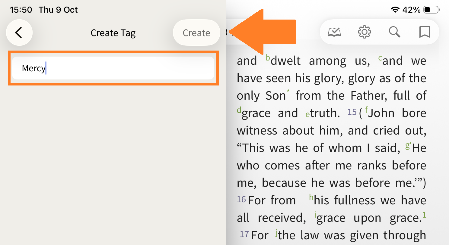Select verse number 17
The height and width of the screenshot is (245, 449).
coord(244,234)
